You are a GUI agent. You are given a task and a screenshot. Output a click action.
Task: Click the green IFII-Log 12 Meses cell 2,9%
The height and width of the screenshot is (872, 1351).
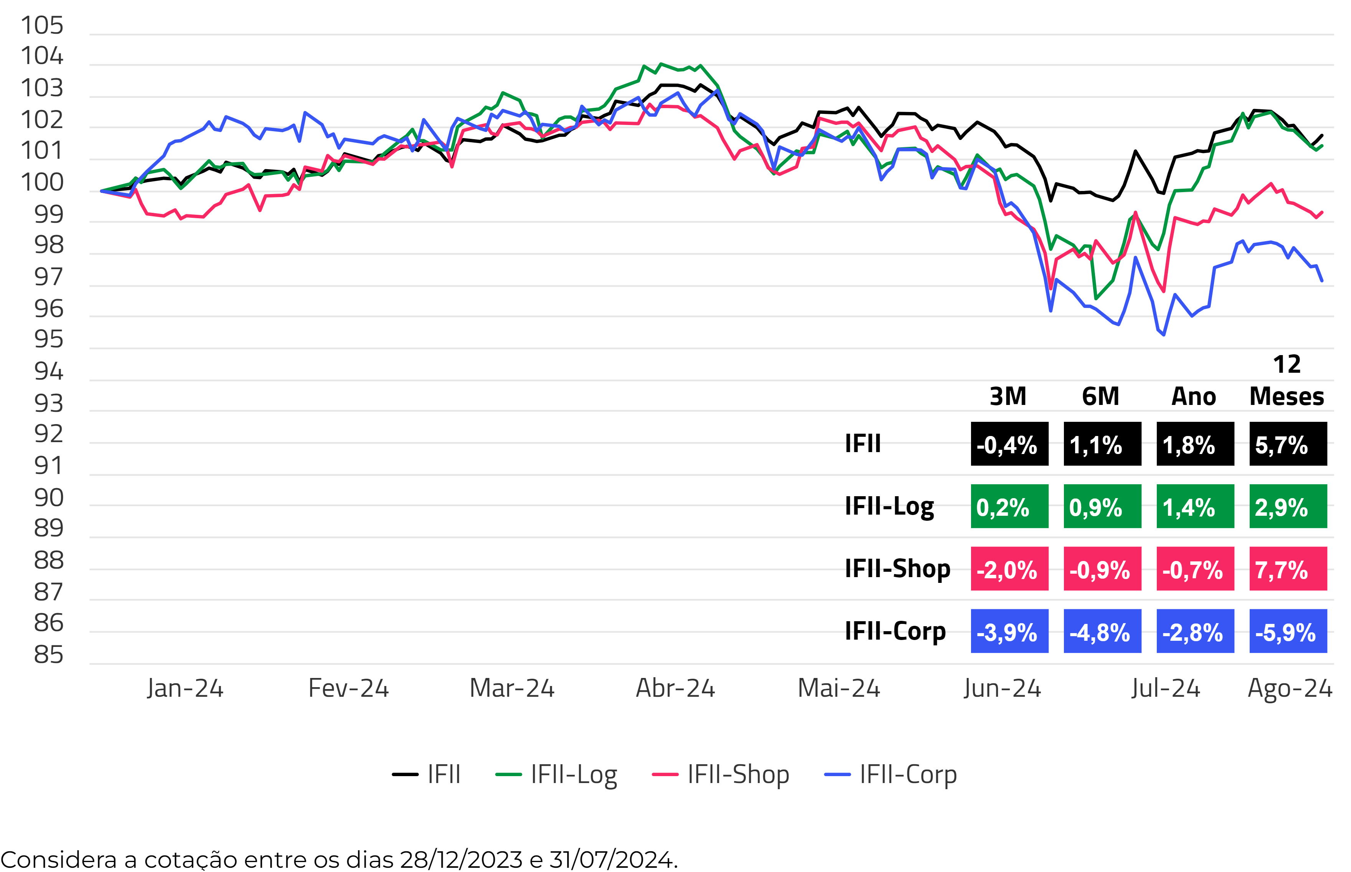coord(1288,506)
